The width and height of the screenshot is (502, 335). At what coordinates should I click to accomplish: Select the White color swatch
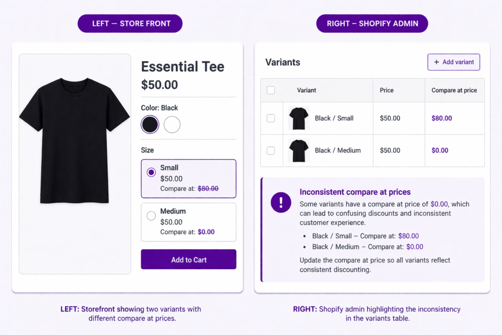[172, 124]
